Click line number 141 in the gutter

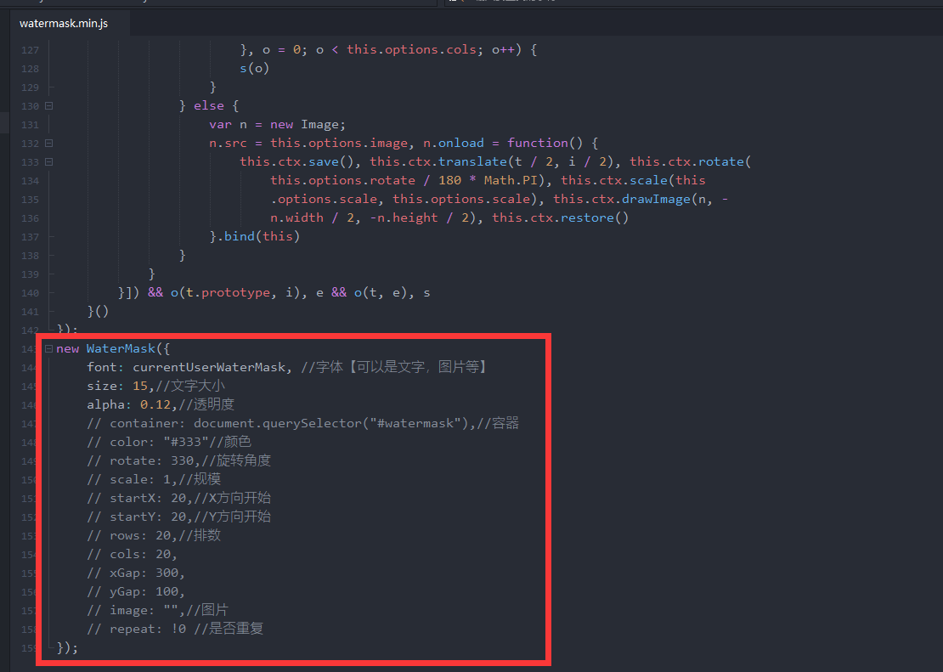30,312
